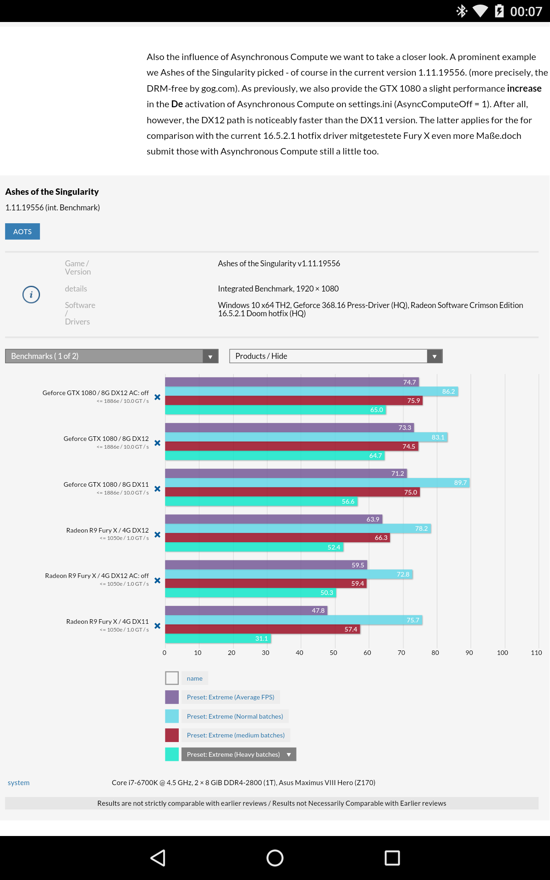Tap the clock showing 00:07
This screenshot has width=550, height=880.
pyautogui.click(x=526, y=11)
